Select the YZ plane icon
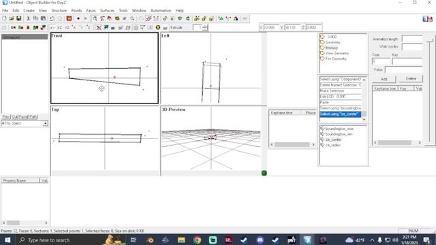 pyautogui.click(x=67, y=27)
